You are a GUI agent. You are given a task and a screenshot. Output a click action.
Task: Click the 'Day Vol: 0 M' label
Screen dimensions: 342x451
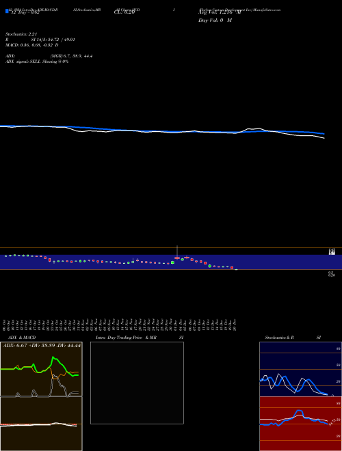(215, 20)
